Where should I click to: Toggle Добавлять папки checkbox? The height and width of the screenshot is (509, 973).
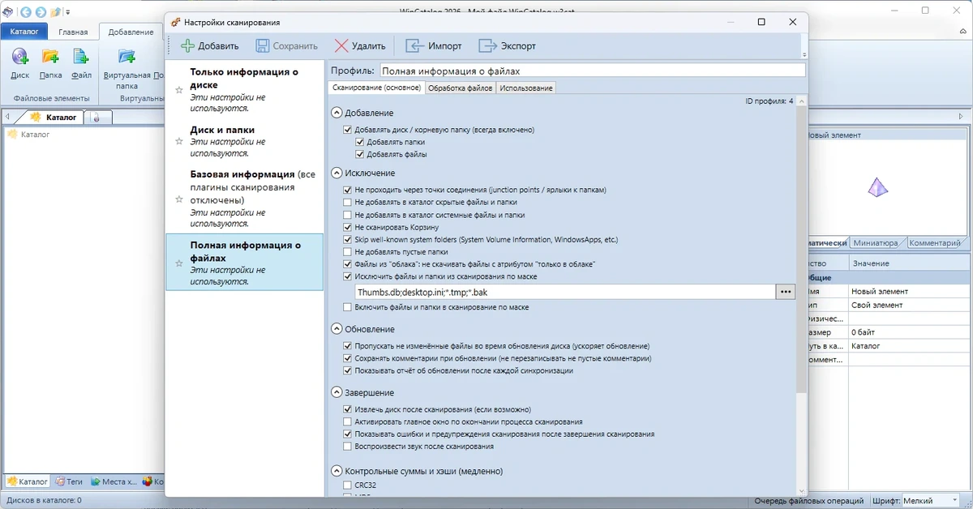pyautogui.click(x=360, y=142)
